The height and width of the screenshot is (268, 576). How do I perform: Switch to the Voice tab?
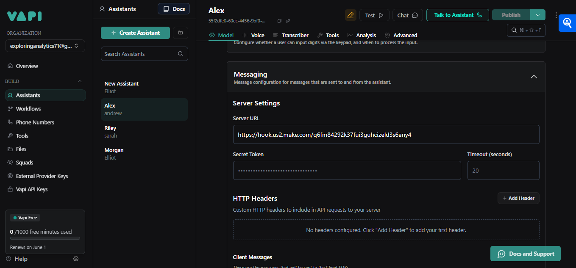[253, 35]
